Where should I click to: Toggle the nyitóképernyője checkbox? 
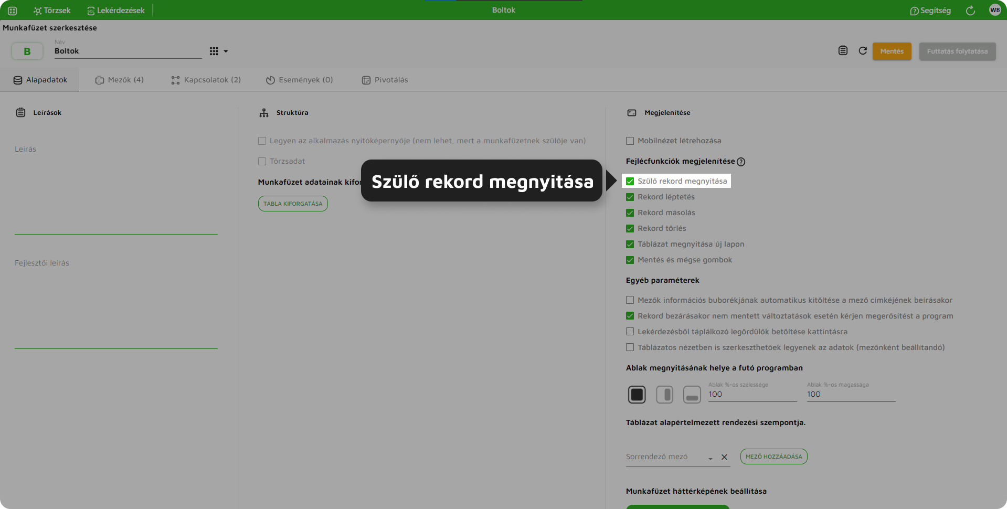point(262,141)
